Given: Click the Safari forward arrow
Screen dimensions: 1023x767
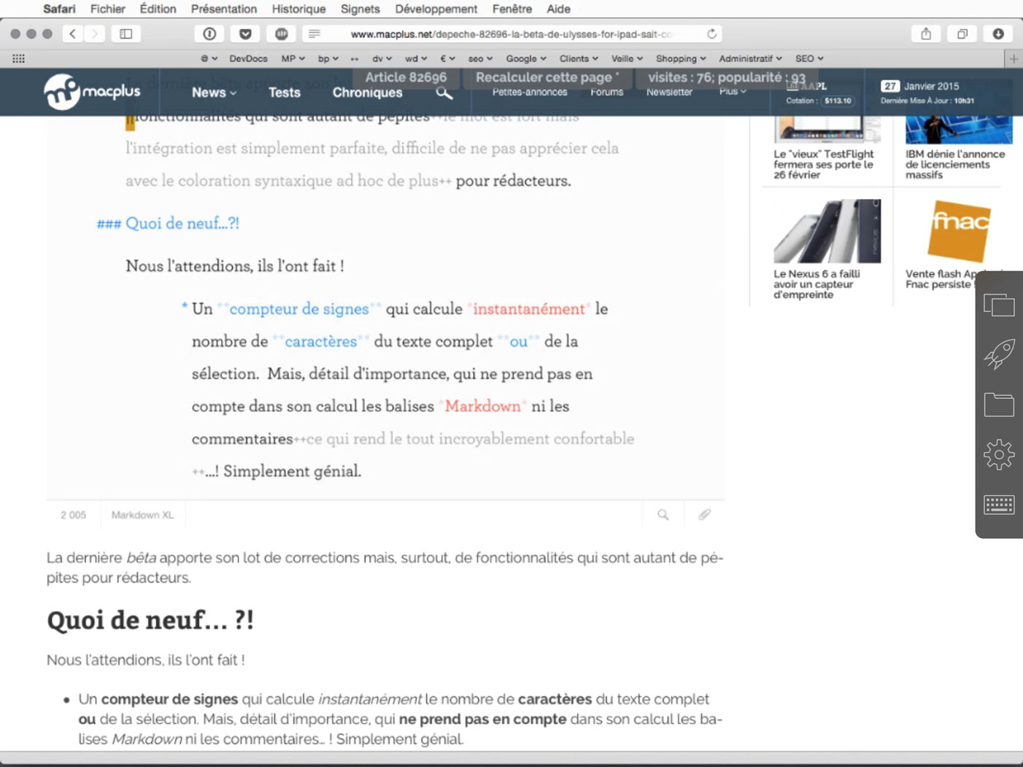Looking at the screenshot, I should pyautogui.click(x=94, y=34).
